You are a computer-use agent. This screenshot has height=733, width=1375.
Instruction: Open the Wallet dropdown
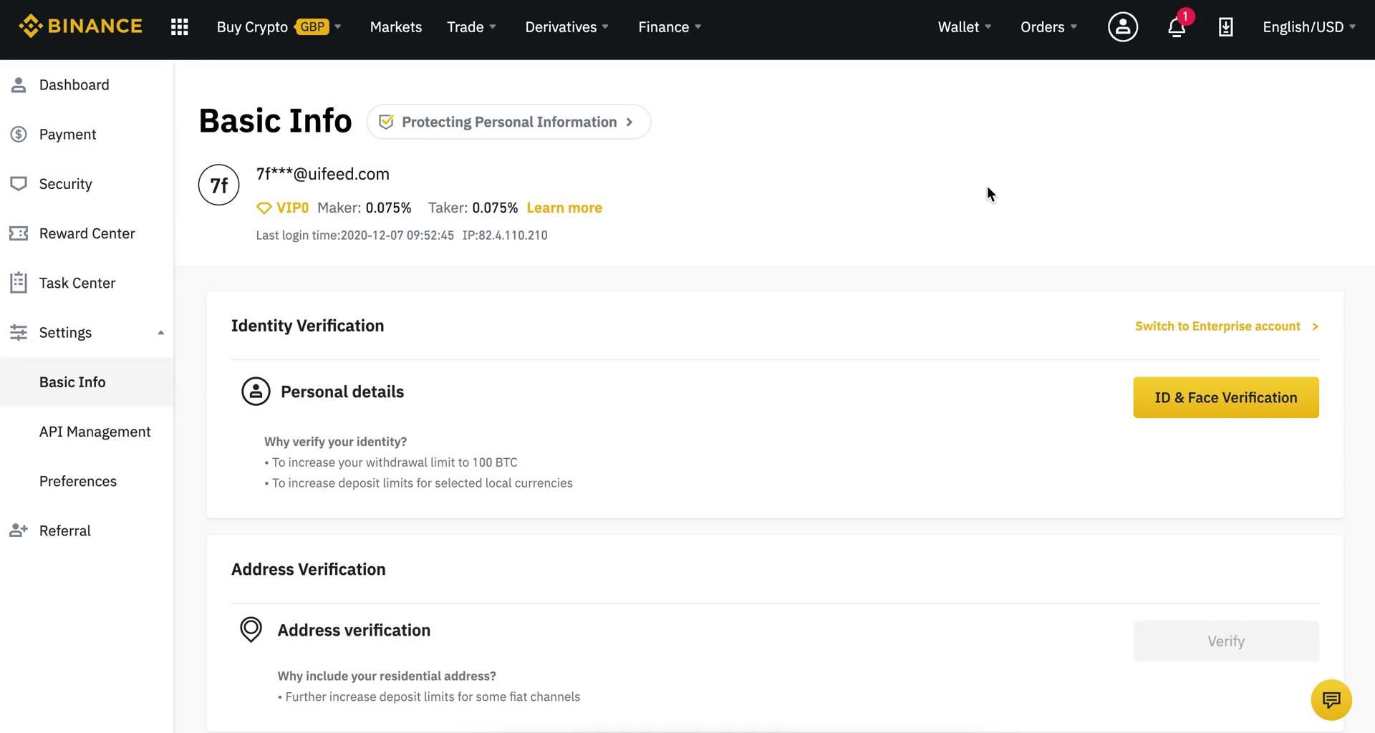click(x=965, y=27)
